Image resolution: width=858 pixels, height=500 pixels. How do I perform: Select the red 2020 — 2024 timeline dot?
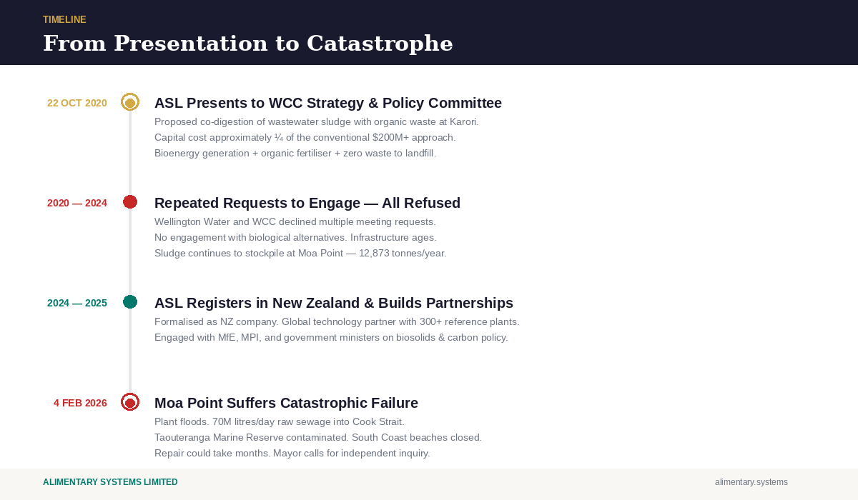(130, 202)
